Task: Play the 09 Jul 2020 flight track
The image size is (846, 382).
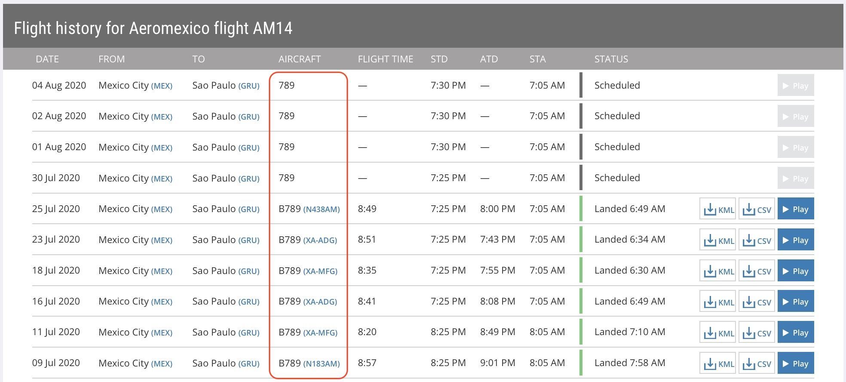Action: click(796, 364)
